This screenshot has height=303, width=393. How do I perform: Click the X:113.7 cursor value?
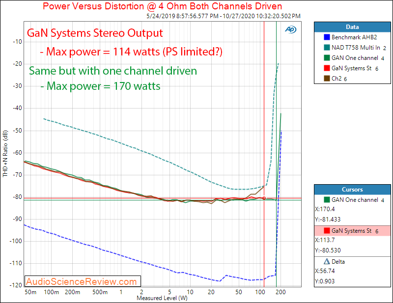[325, 240]
